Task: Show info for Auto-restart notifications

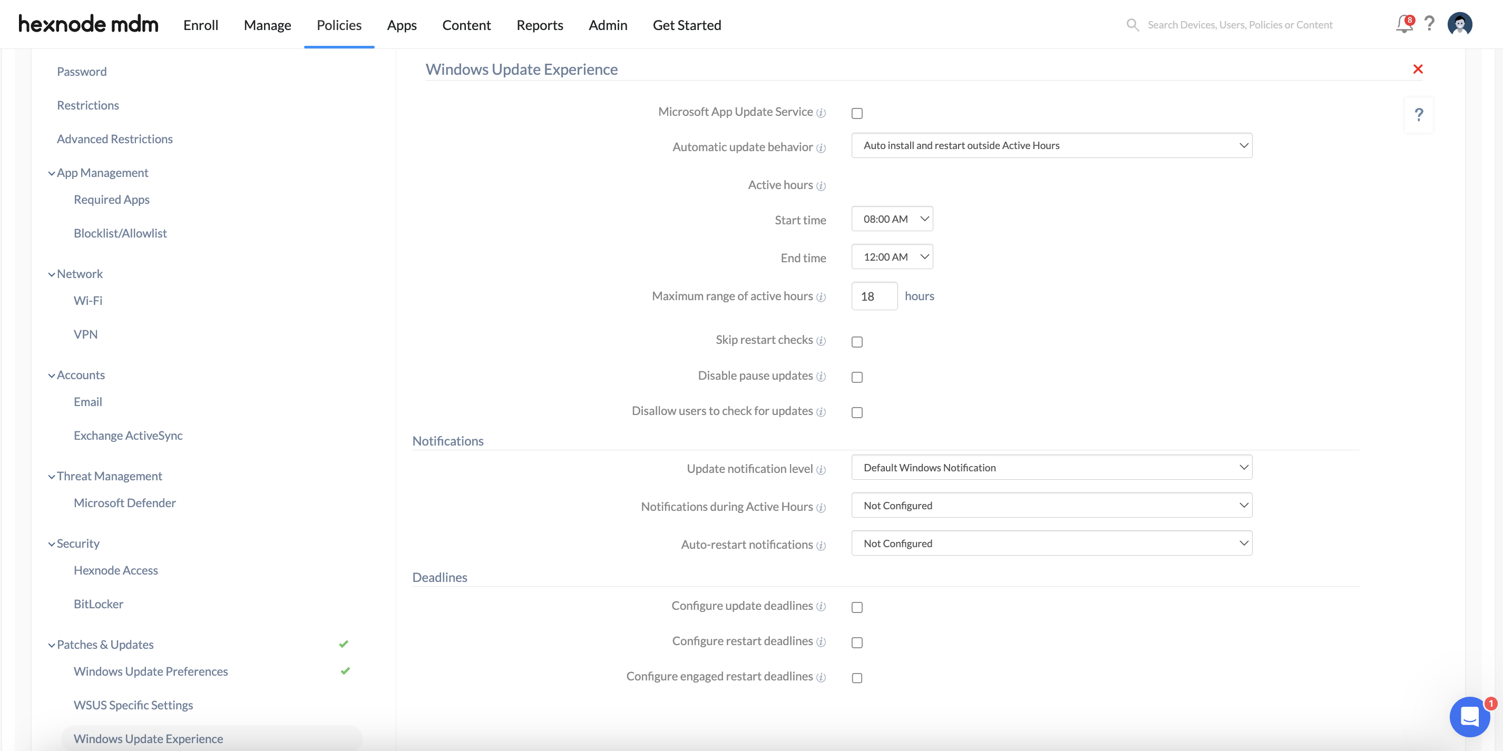Action: [x=821, y=545]
